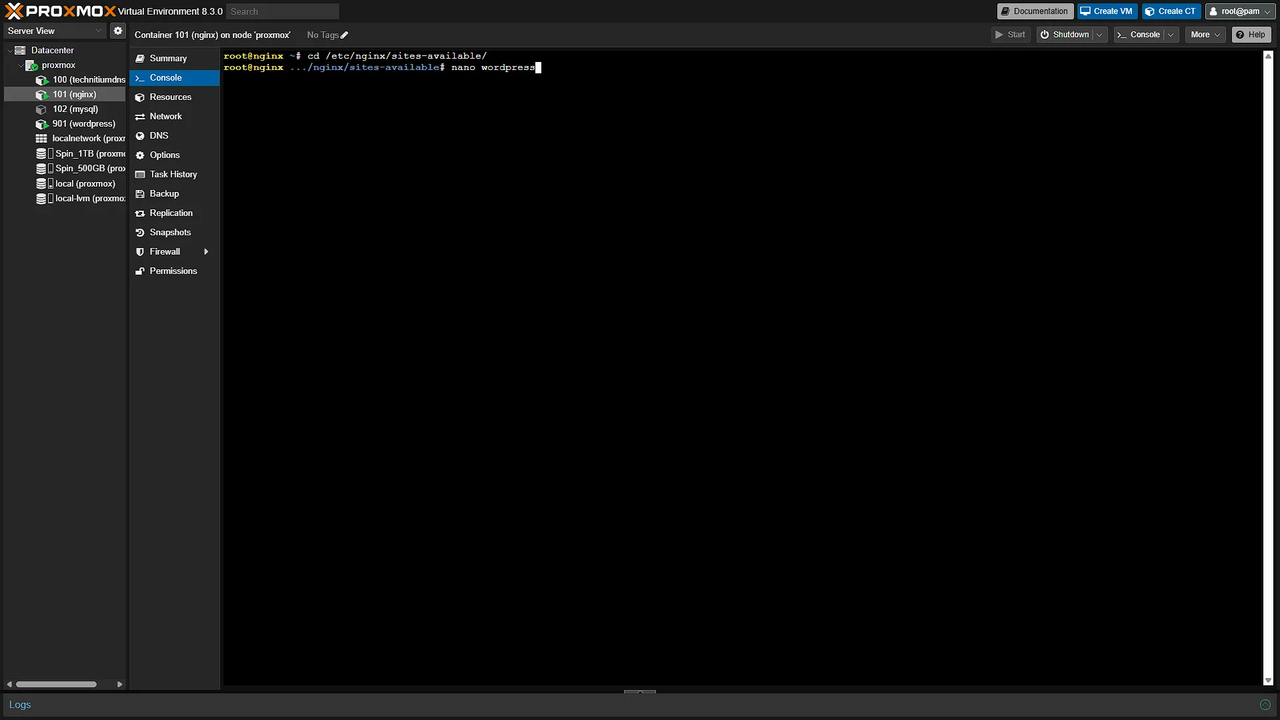The image size is (1280, 720).
Task: Open the Snapshots panel
Action: (174, 233)
